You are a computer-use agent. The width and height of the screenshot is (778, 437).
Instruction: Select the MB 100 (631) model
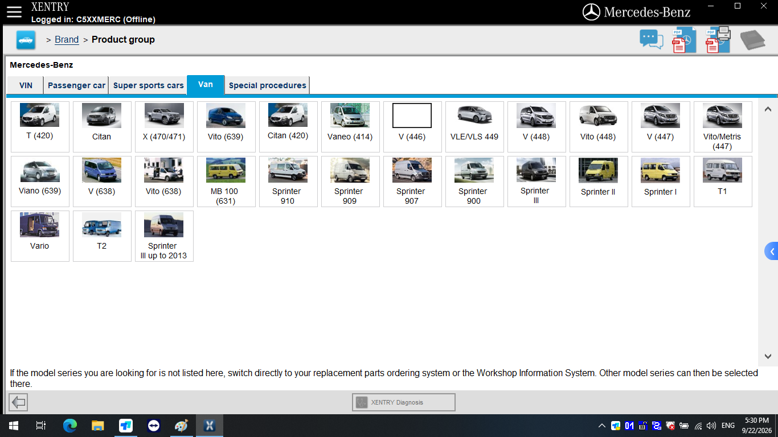[226, 182]
